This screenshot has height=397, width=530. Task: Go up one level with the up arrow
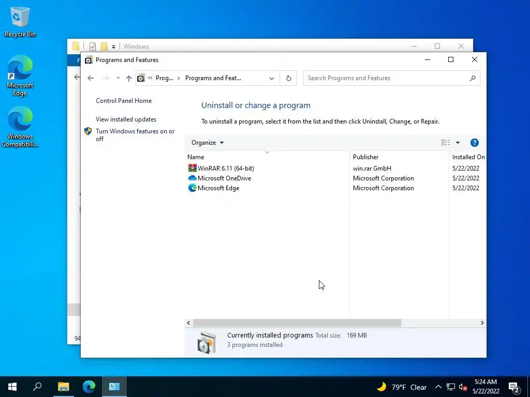(x=129, y=78)
